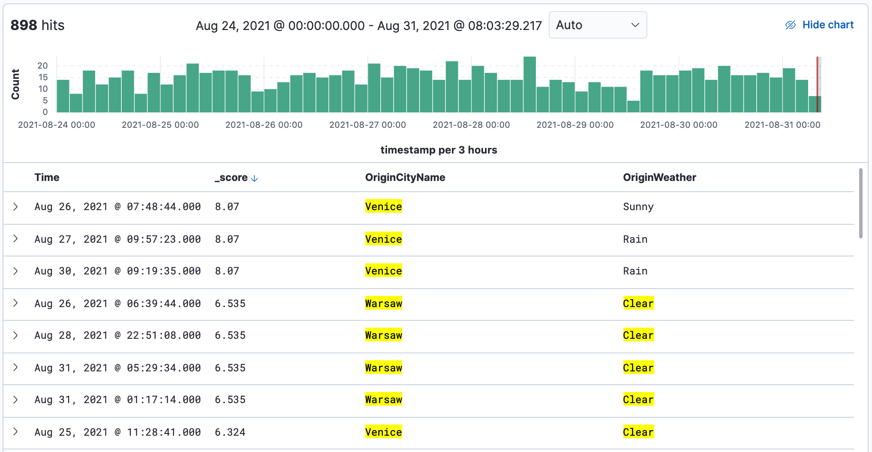This screenshot has height=452, width=872.
Task: Click the crossed-eye icon beside Hide chart
Action: pyautogui.click(x=790, y=25)
